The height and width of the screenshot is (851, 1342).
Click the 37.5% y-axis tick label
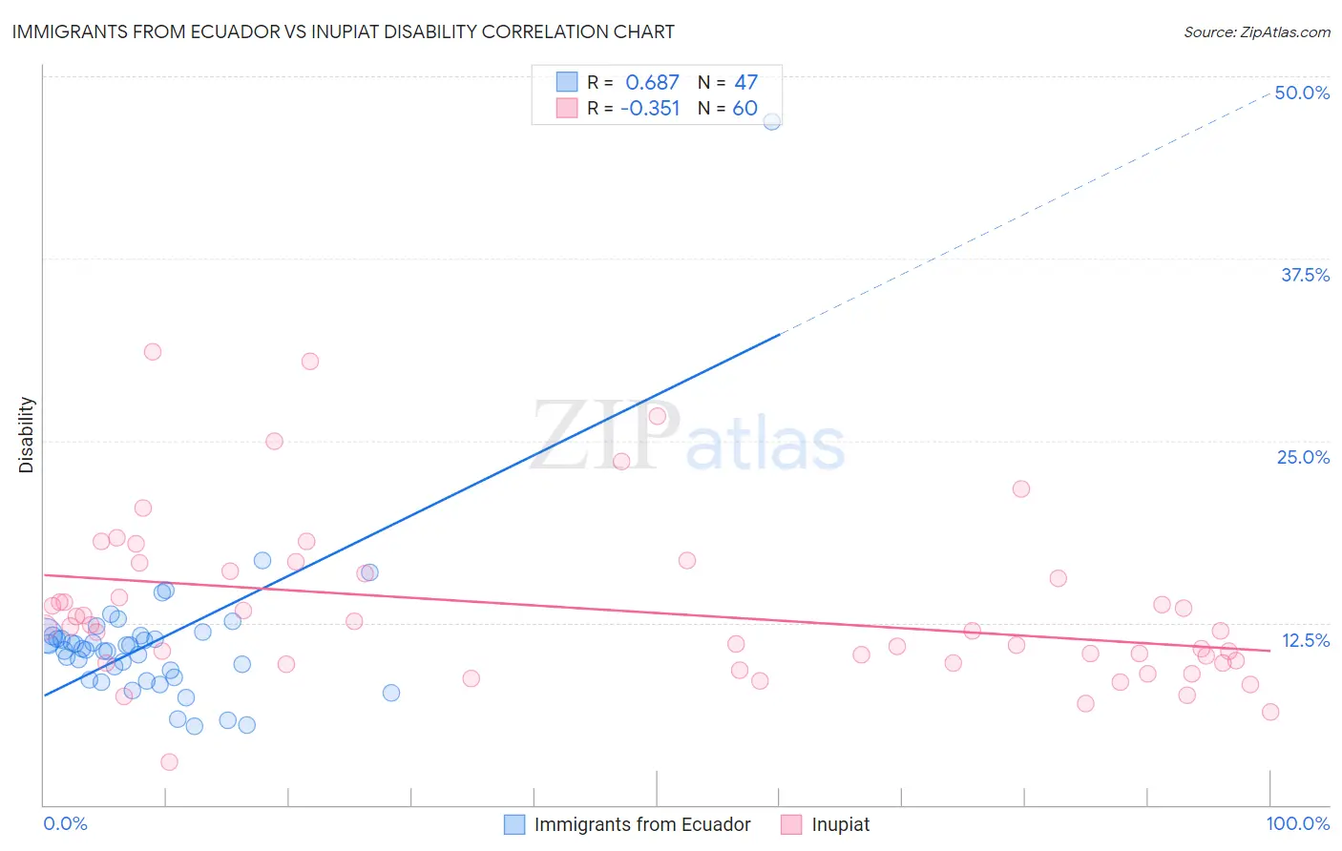[1305, 275]
